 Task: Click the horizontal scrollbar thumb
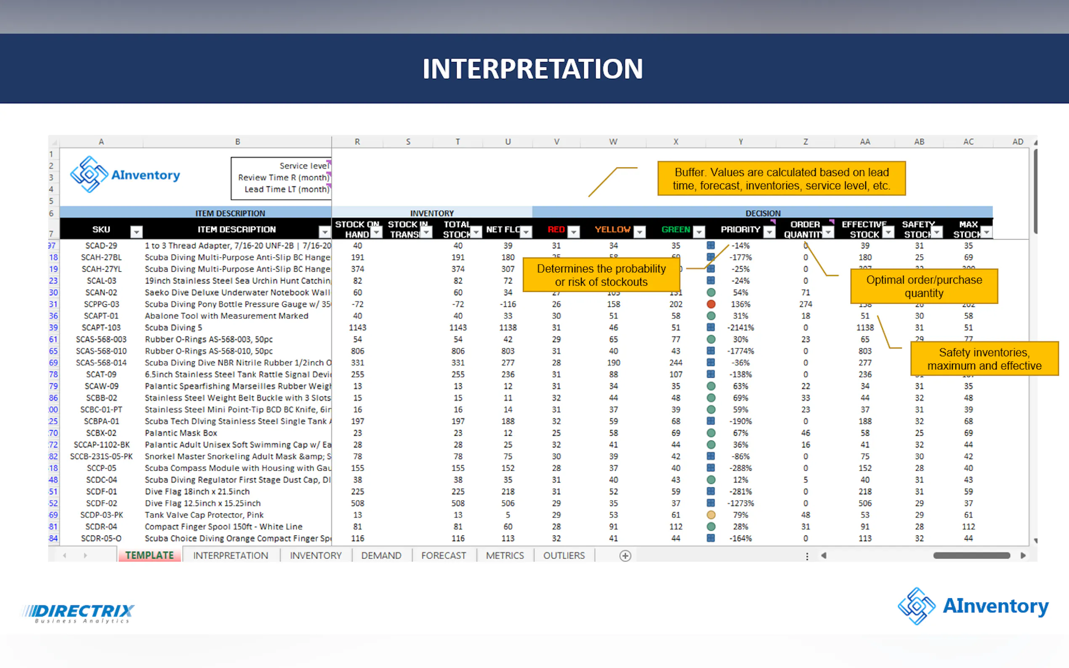pyautogui.click(x=971, y=556)
